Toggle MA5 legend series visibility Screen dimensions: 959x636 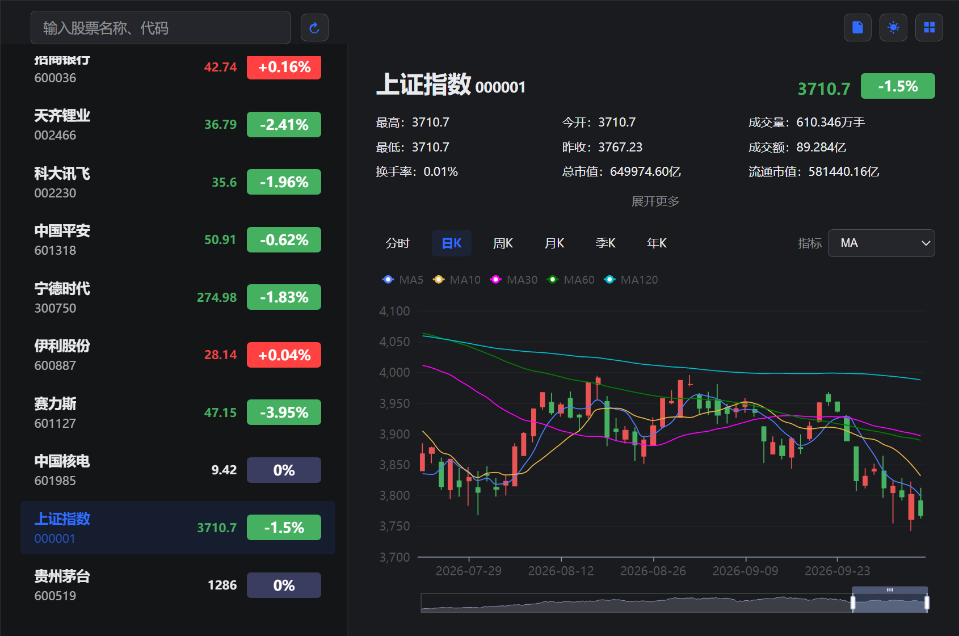point(403,280)
